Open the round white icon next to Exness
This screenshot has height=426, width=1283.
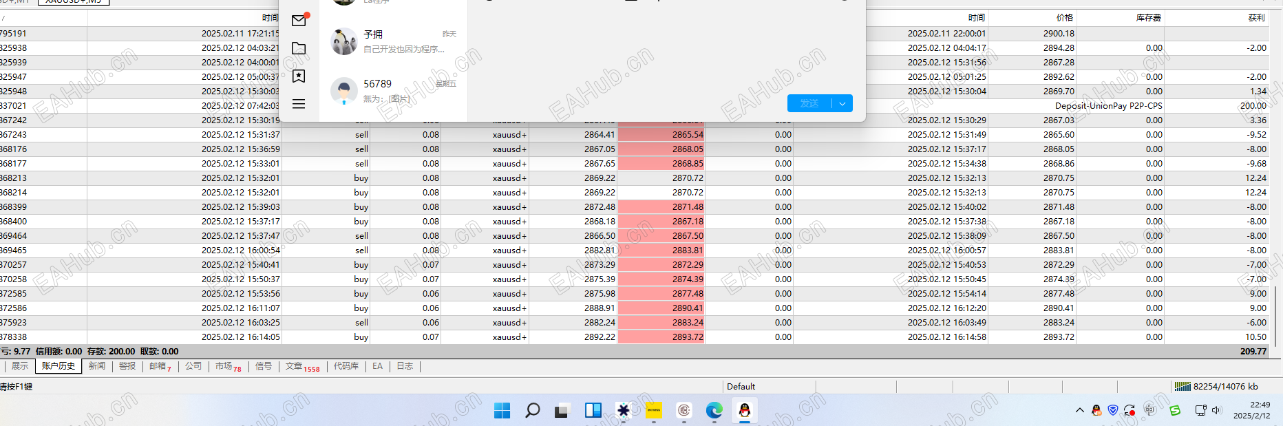(684, 411)
